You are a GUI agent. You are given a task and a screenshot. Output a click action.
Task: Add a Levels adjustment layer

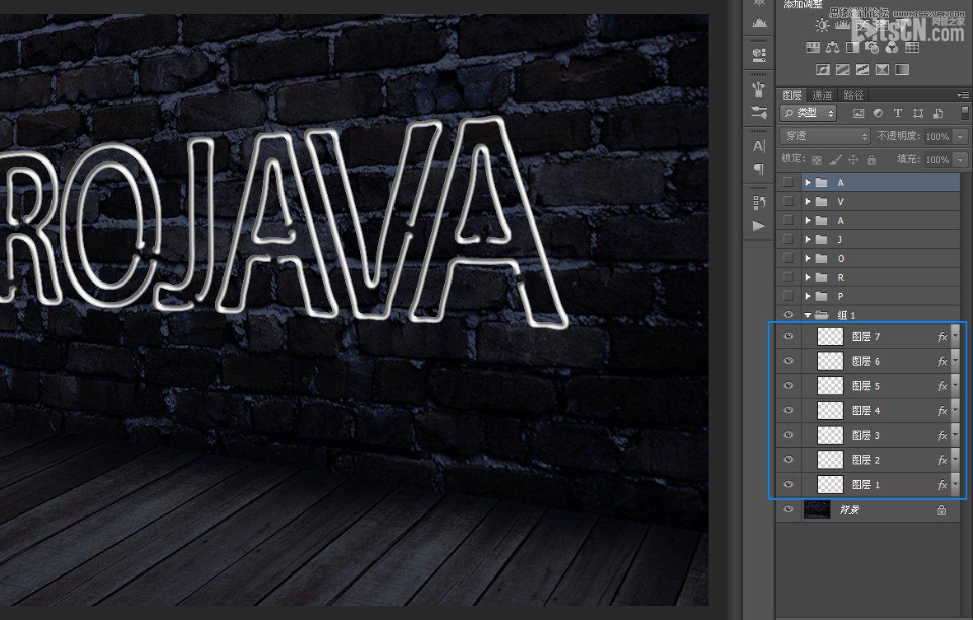[842, 26]
